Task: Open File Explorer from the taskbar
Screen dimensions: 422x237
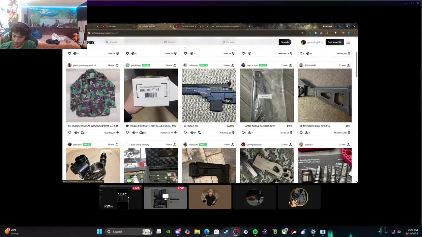Action: (197, 232)
